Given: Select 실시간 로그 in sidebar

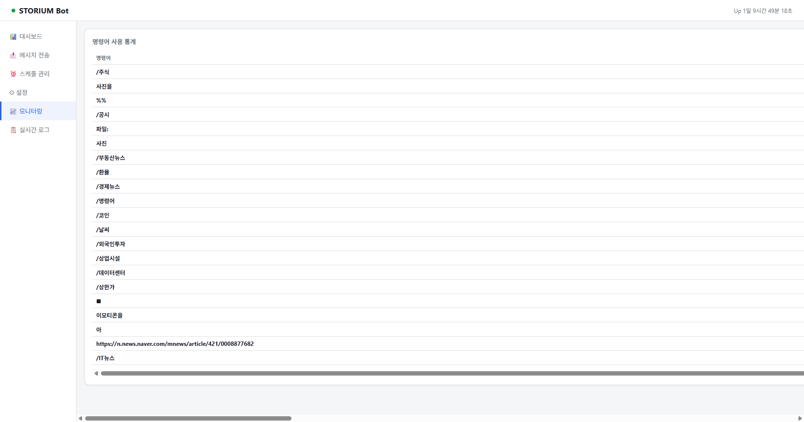Looking at the screenshot, I should [34, 130].
